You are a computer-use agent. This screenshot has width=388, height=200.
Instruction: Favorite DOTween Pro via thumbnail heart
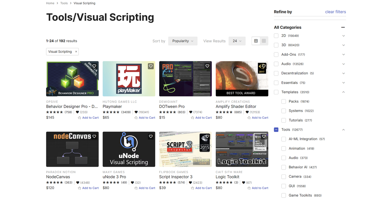point(207,66)
